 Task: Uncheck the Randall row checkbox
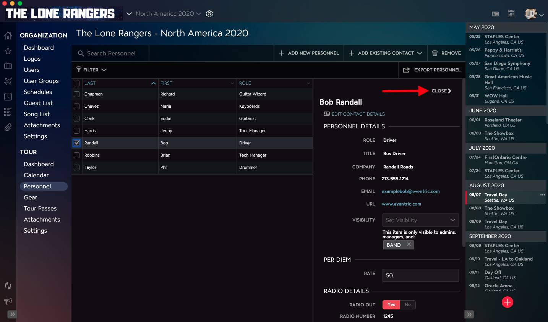(77, 143)
